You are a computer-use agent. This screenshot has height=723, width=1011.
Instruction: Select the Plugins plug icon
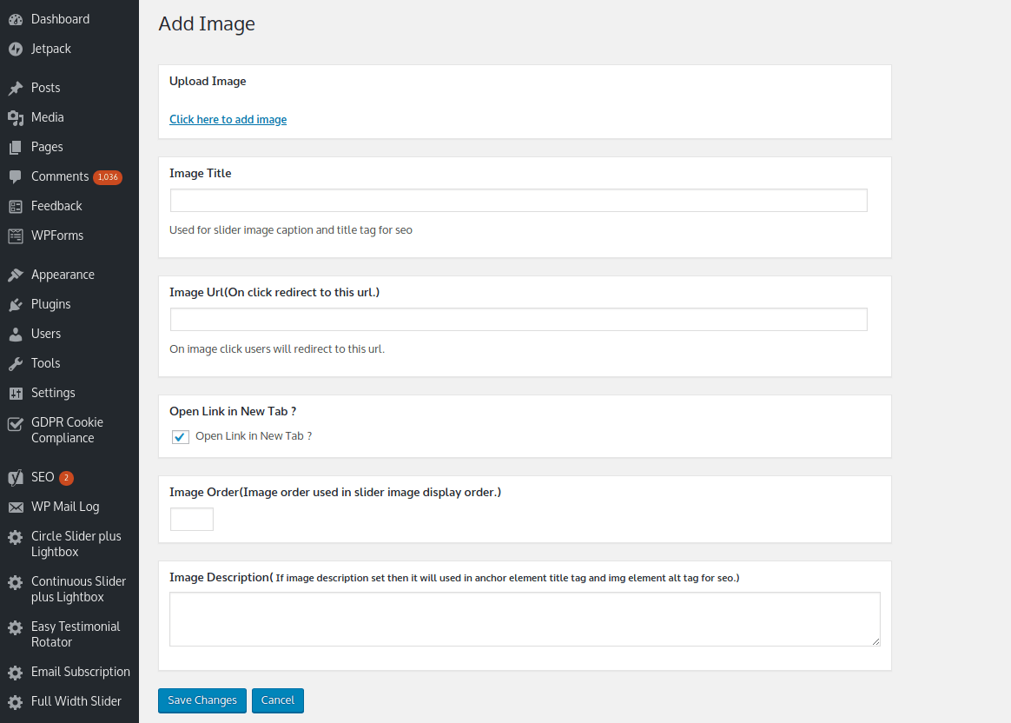(16, 303)
